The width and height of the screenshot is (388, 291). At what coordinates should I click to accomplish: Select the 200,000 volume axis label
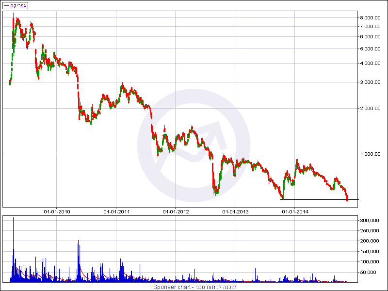(x=370, y=241)
